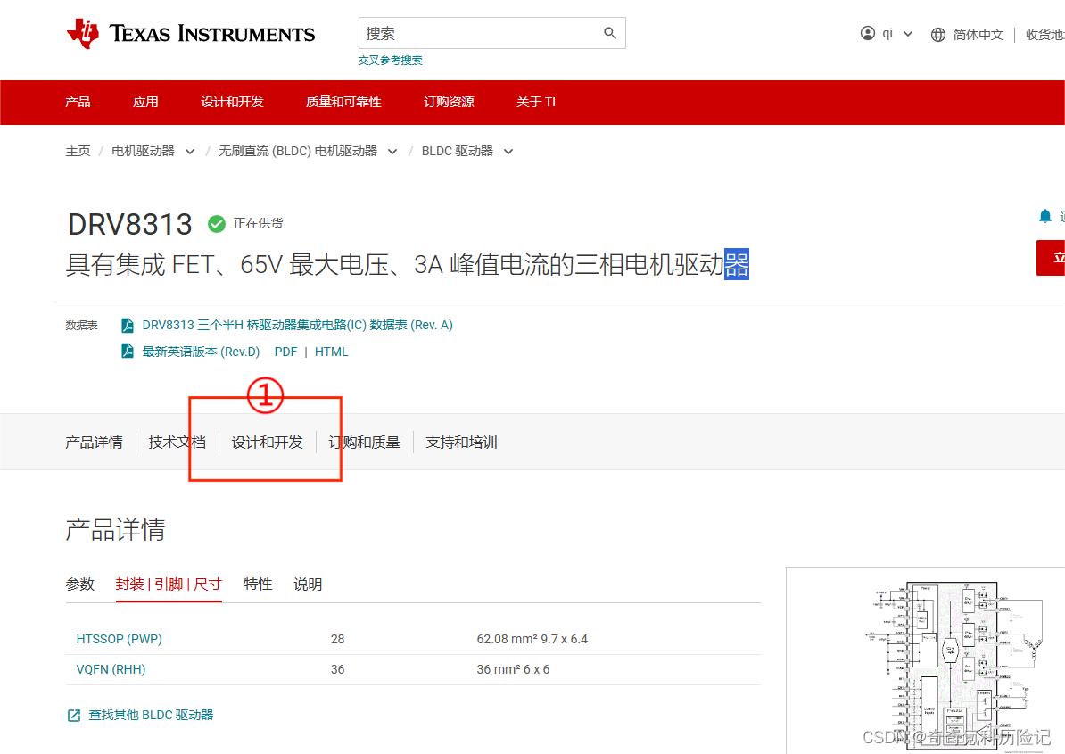This screenshot has width=1065, height=754.
Task: Switch to the 封装 | 引脚 | 尺寸 tab
Action: (x=169, y=584)
